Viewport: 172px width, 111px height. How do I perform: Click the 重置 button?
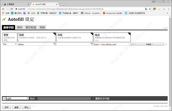coord(16,107)
